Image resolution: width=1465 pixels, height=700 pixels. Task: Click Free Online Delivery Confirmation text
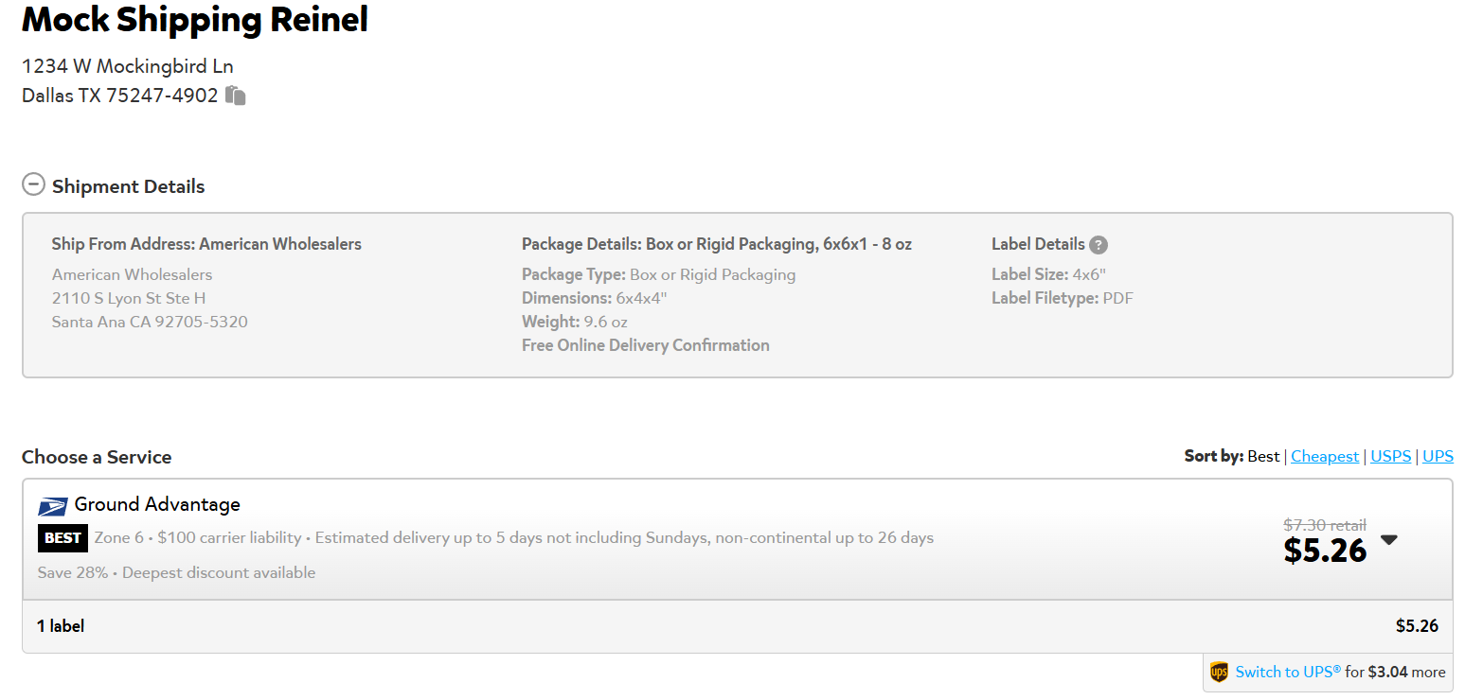pos(645,345)
